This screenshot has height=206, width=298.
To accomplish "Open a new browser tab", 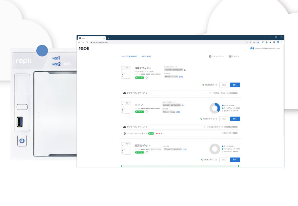I will point(108,38).
